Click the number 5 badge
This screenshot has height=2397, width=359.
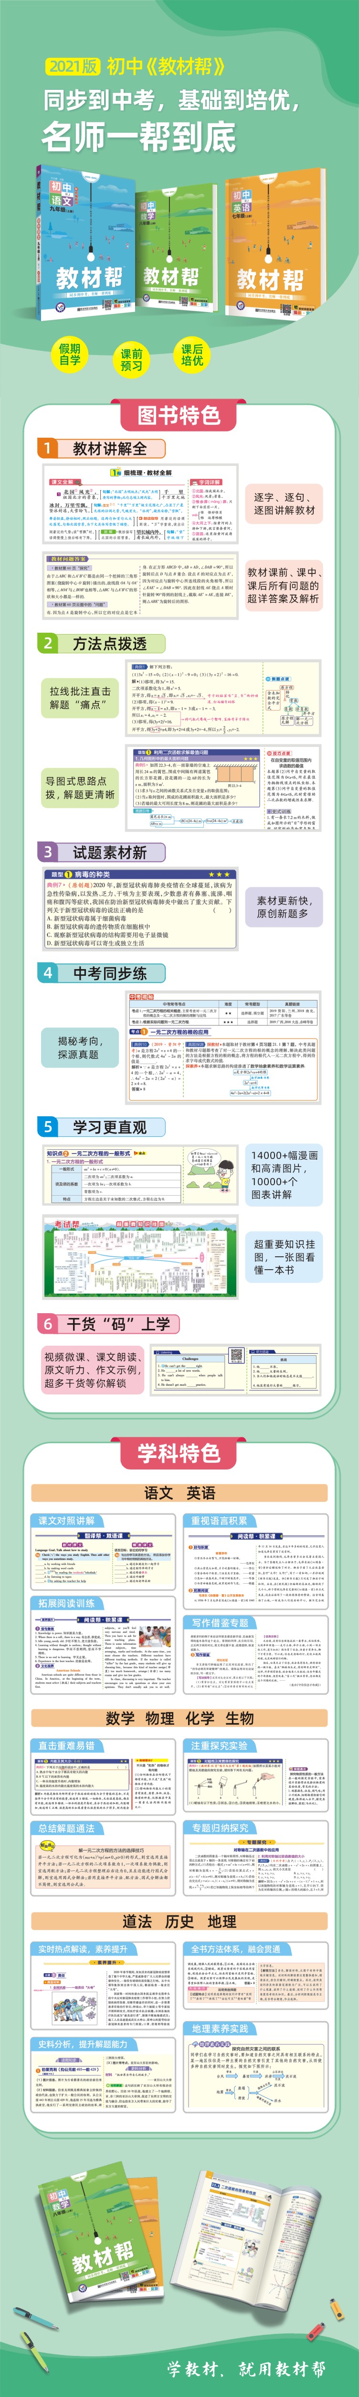(x=46, y=1127)
